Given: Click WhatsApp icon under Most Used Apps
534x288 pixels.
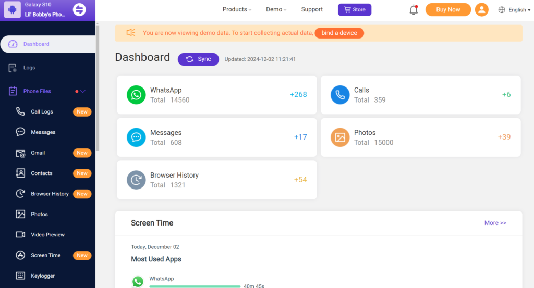Looking at the screenshot, I should pyautogui.click(x=138, y=282).
